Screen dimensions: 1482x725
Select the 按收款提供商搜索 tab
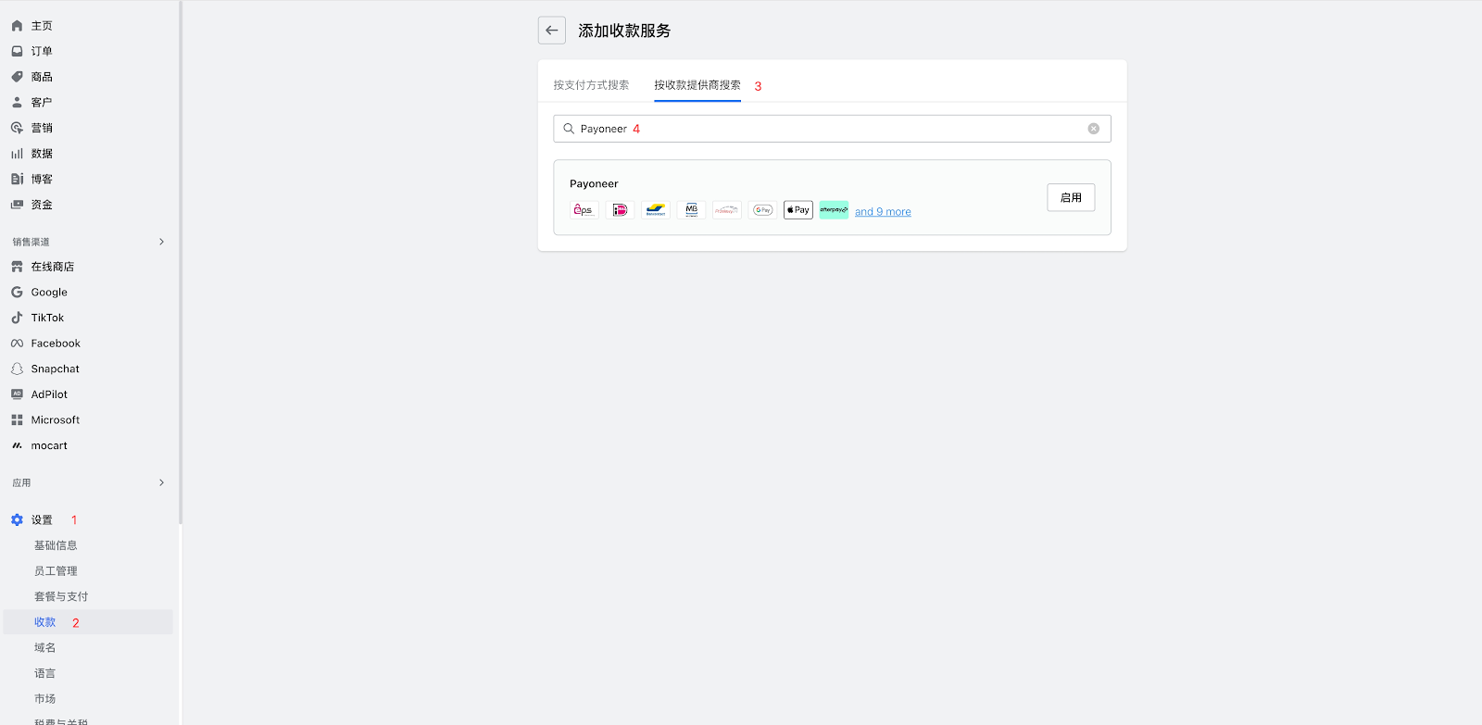[697, 85]
